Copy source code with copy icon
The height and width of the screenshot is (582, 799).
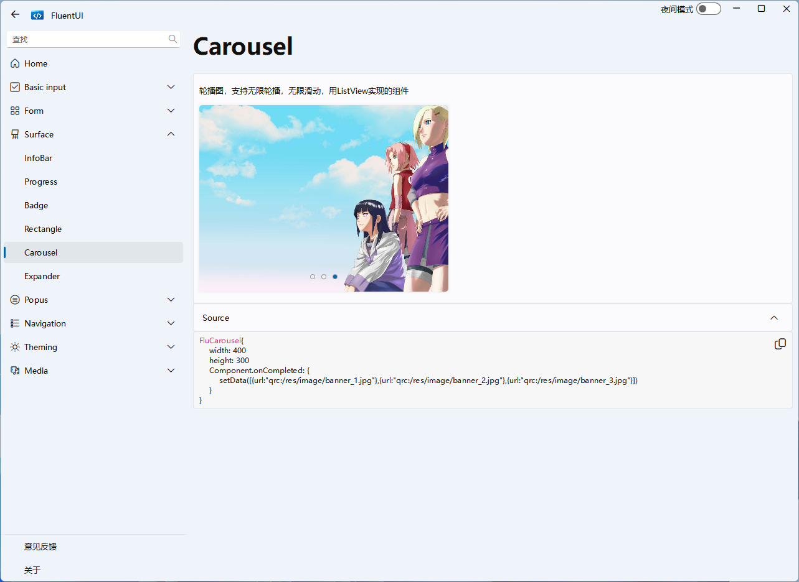click(780, 344)
